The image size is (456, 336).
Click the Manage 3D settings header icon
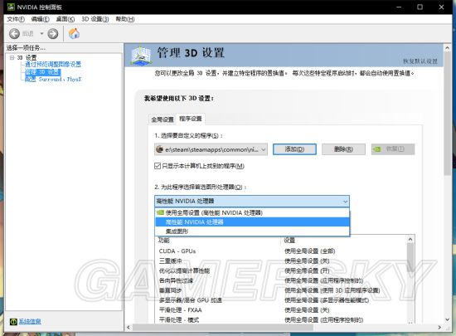tap(141, 56)
